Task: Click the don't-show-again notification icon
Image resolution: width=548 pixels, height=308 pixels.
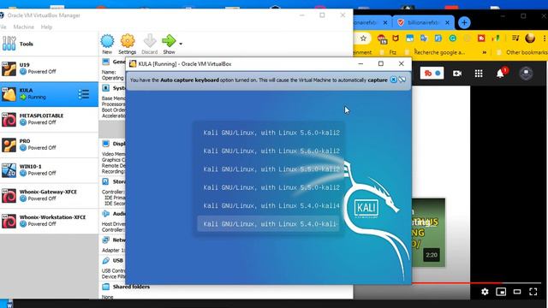Action: coord(402,80)
